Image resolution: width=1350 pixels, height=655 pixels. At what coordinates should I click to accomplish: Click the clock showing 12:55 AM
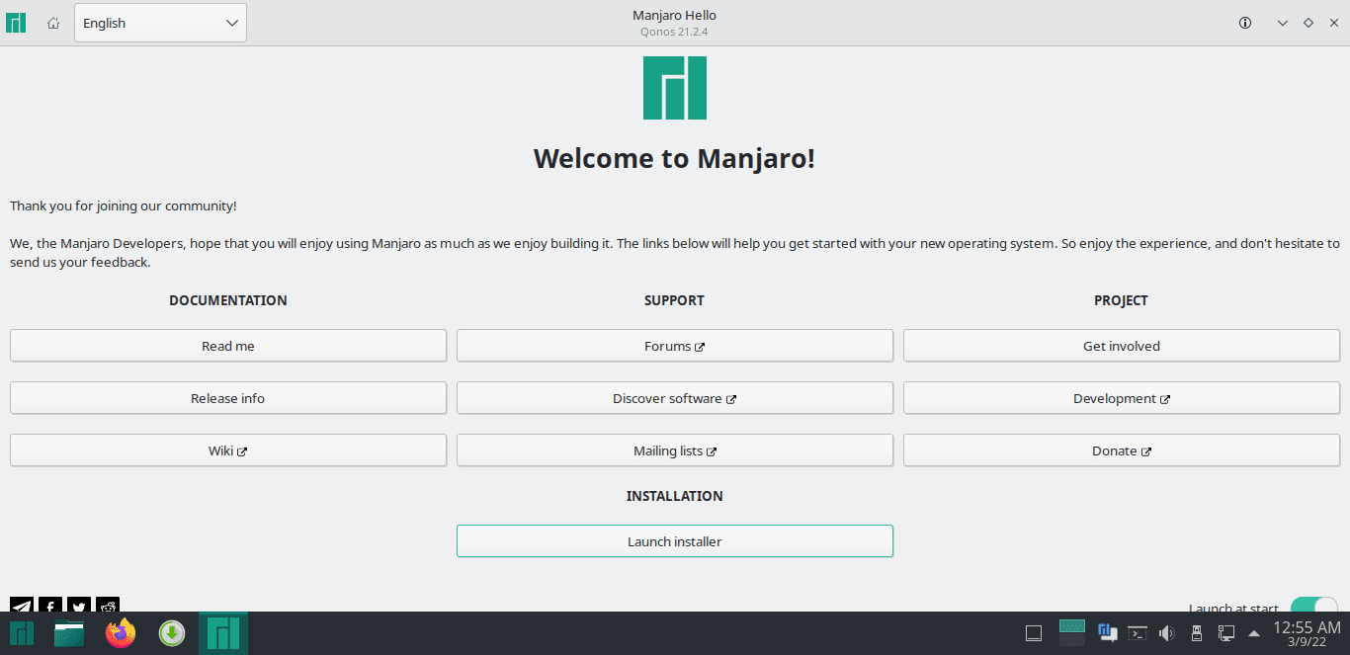click(1307, 633)
